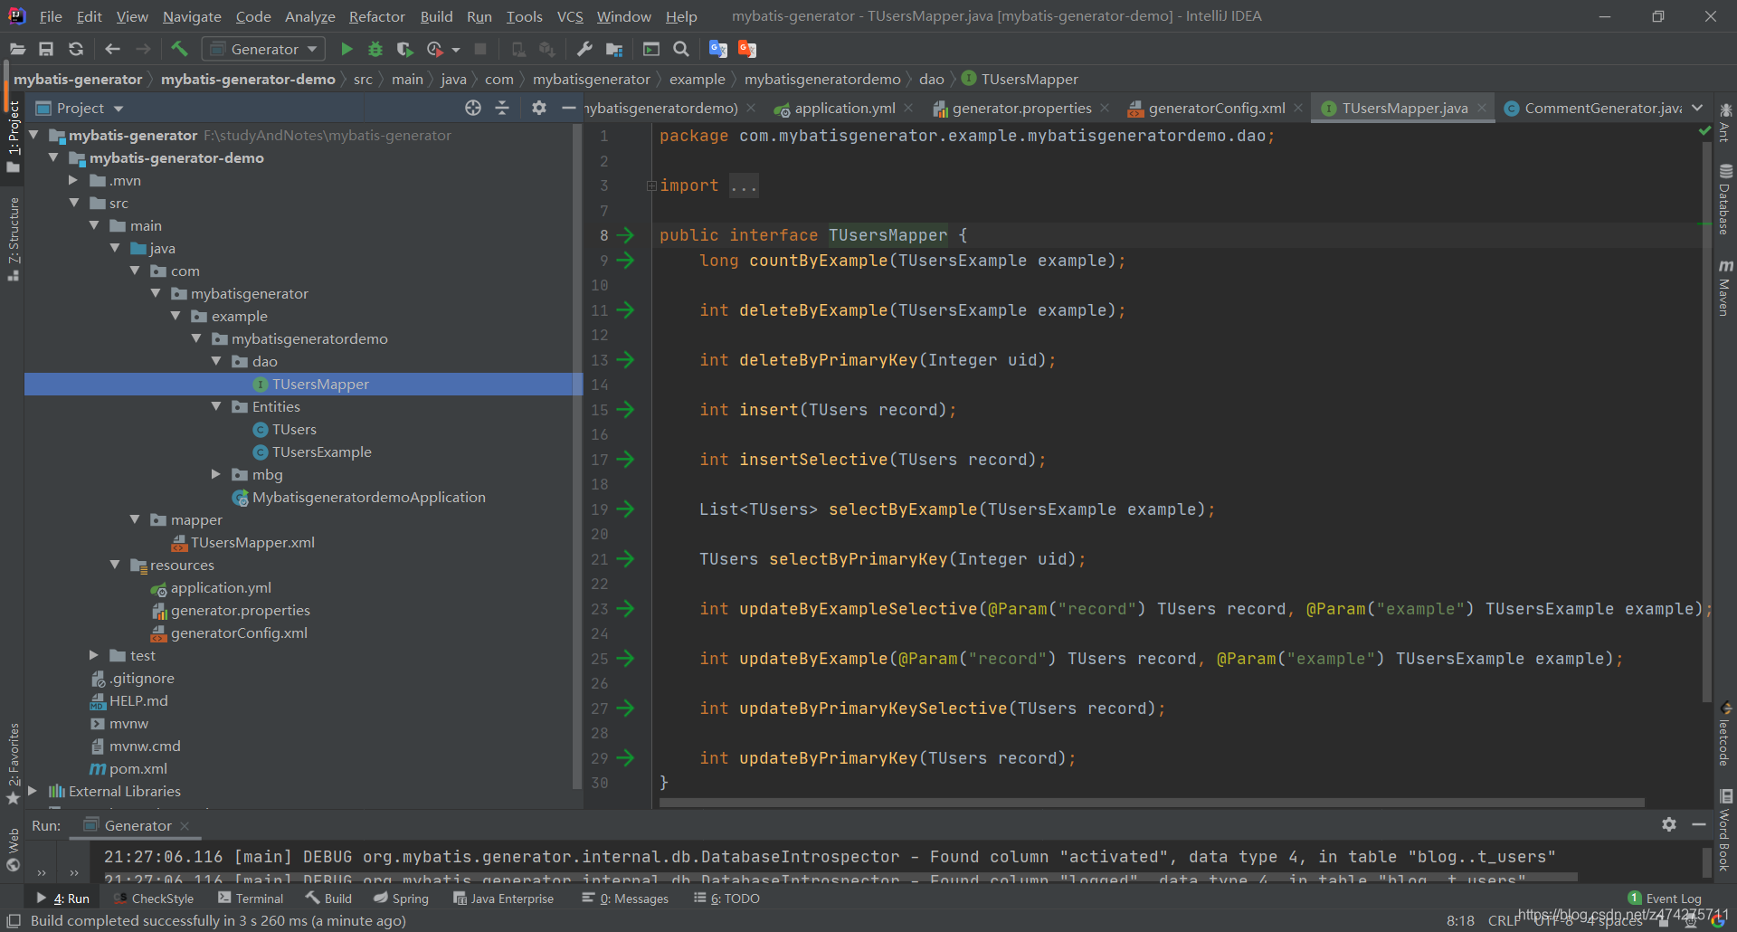Collapse the Entities package node
1737x932 pixels.
[216, 406]
